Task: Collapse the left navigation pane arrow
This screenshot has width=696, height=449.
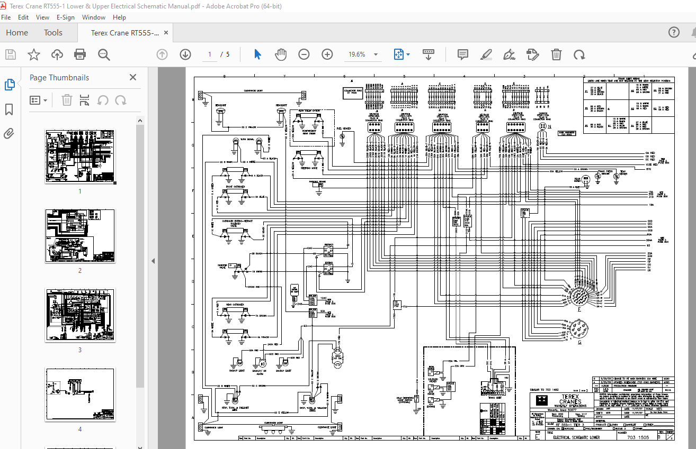Action: click(x=153, y=261)
